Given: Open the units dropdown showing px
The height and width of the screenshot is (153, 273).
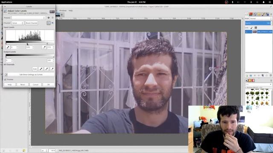Looking at the screenshot, I should 44,150.
